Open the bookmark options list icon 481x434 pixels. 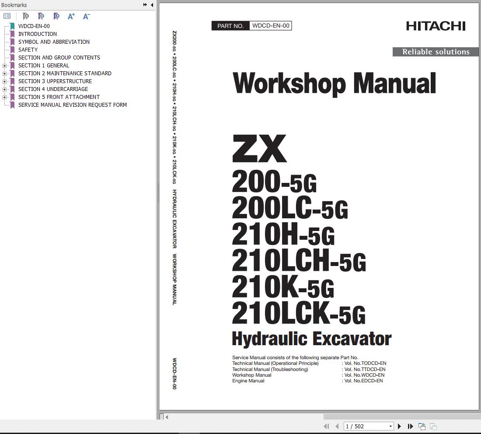[7, 16]
